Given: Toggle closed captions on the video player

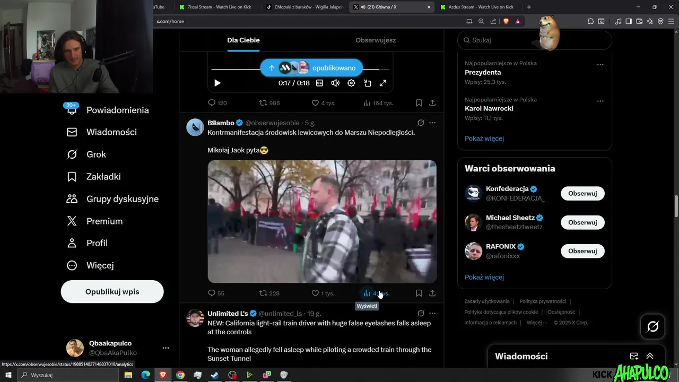Looking at the screenshot, I should 319,83.
